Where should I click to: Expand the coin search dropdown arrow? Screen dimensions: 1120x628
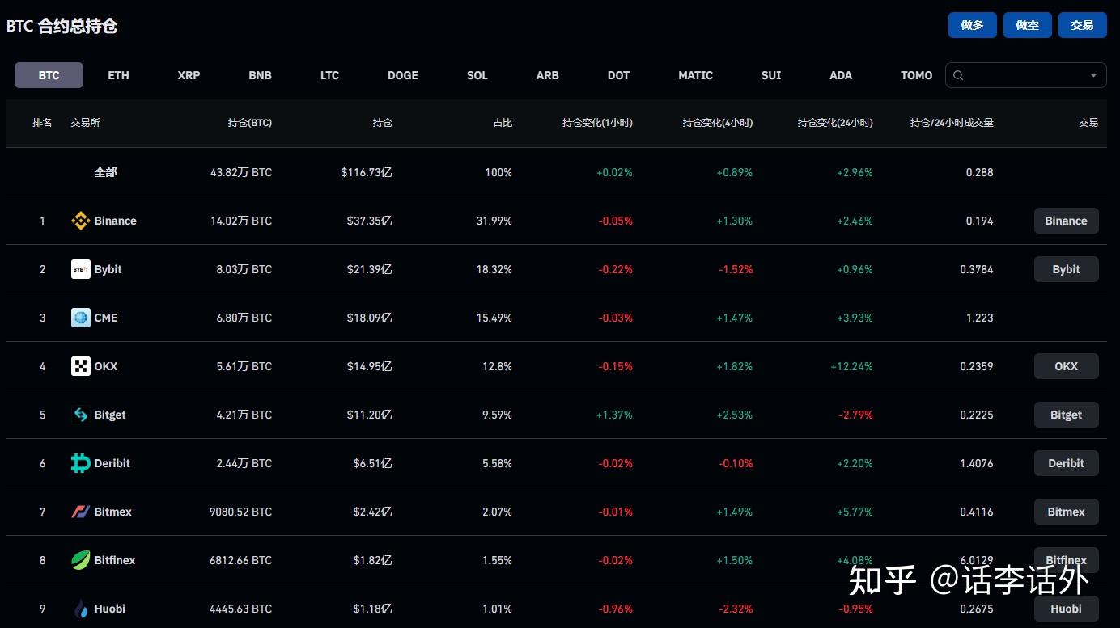point(1093,76)
